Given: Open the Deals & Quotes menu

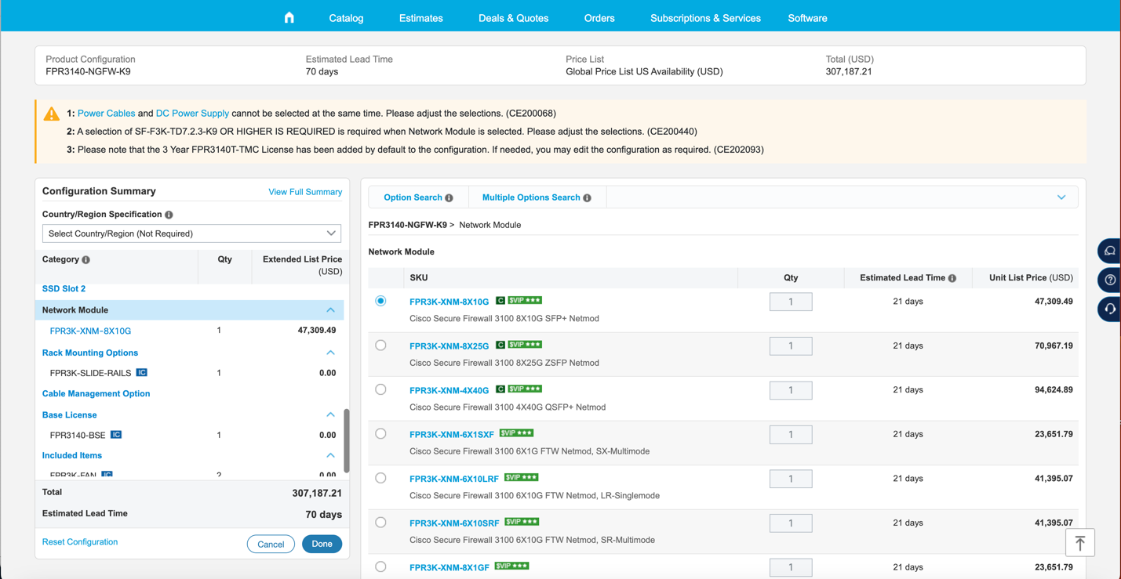Looking at the screenshot, I should (x=513, y=18).
